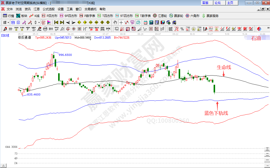The width and height of the screenshot is (270, 168).
Task: Click the yin-yang taiji icon
Action: click(259, 29)
